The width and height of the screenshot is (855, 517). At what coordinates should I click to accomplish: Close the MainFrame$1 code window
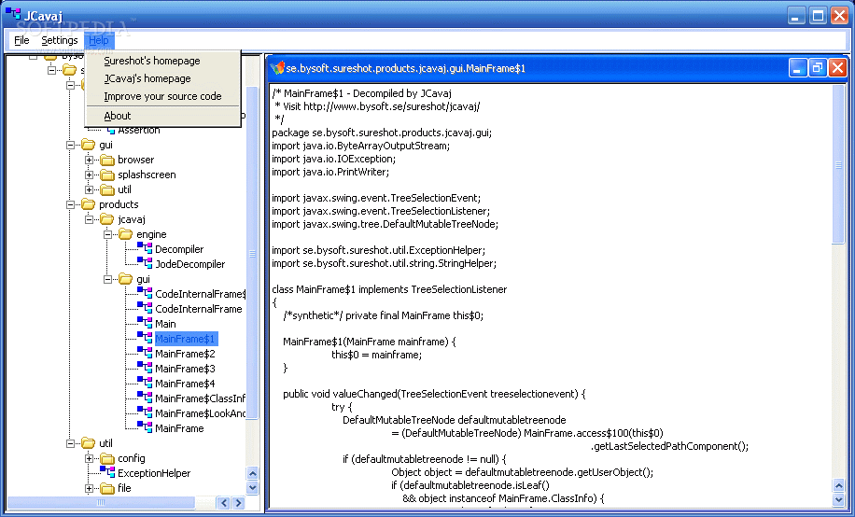[837, 68]
